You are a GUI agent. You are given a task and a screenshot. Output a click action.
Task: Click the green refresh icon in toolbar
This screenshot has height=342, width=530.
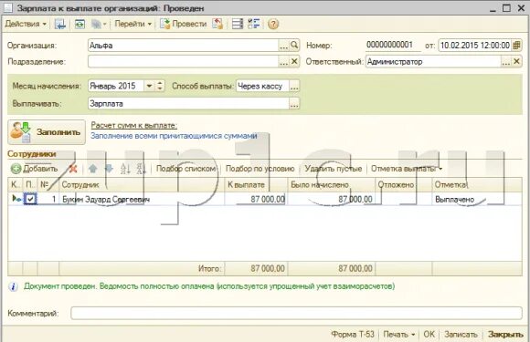click(79, 24)
